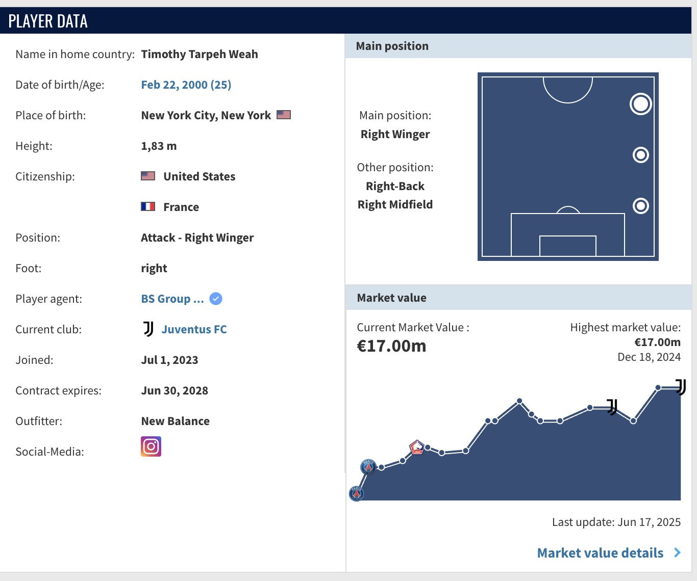Viewport: 697px width, 581px height.
Task: Select the Right Midfield marker on pitch
Action: pos(640,155)
